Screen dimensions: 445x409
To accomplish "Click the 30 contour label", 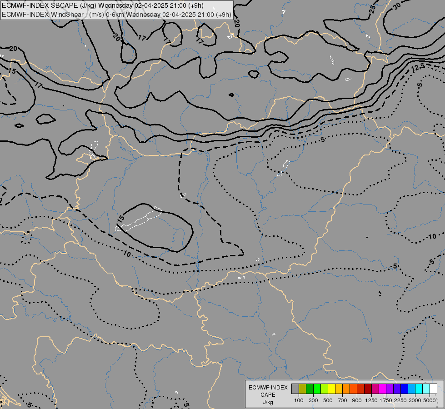I will tap(397, 6).
